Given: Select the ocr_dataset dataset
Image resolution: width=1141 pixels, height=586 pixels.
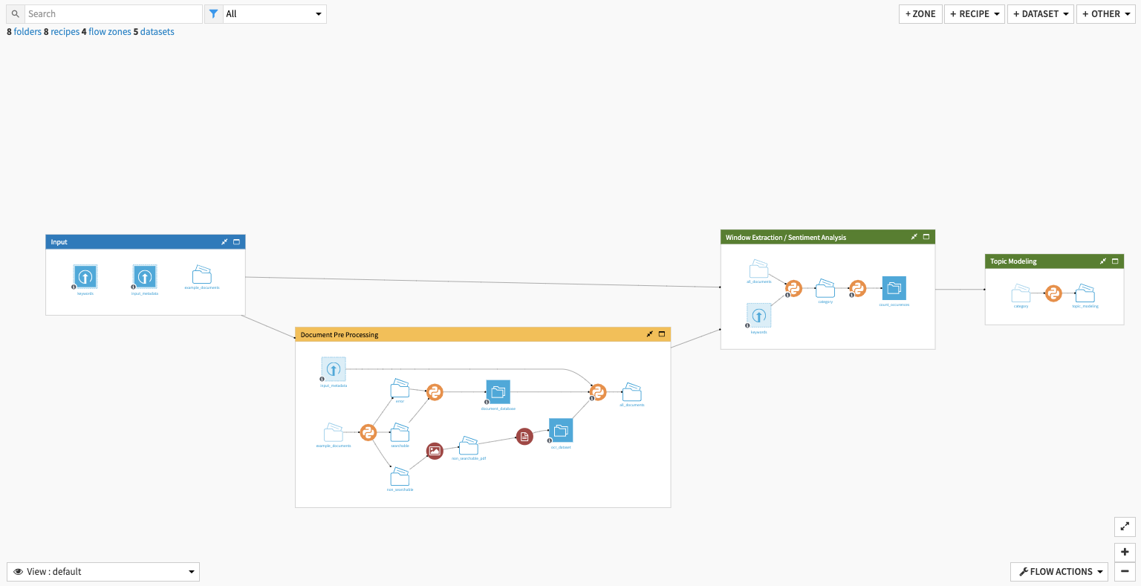Looking at the screenshot, I should (561, 431).
